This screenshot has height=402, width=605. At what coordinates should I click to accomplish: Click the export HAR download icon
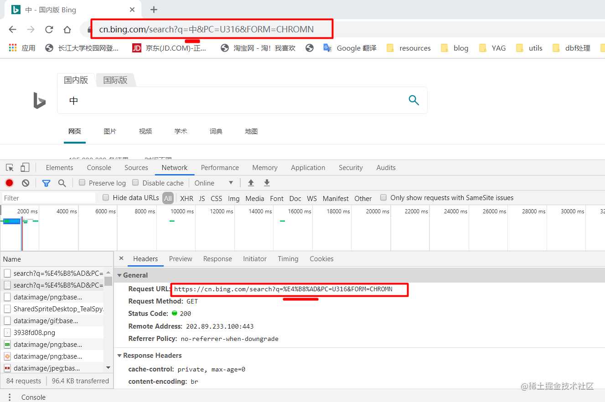tap(267, 183)
